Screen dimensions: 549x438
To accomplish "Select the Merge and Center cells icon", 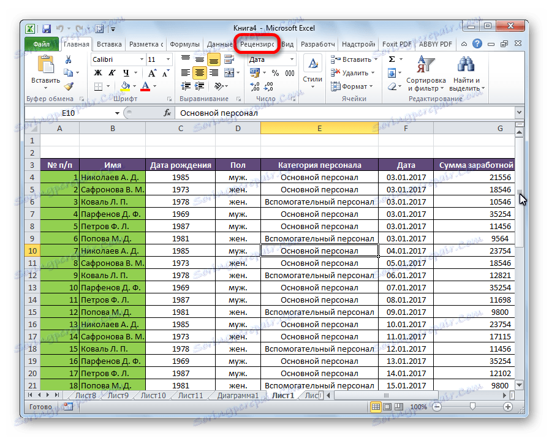I will tap(229, 73).
